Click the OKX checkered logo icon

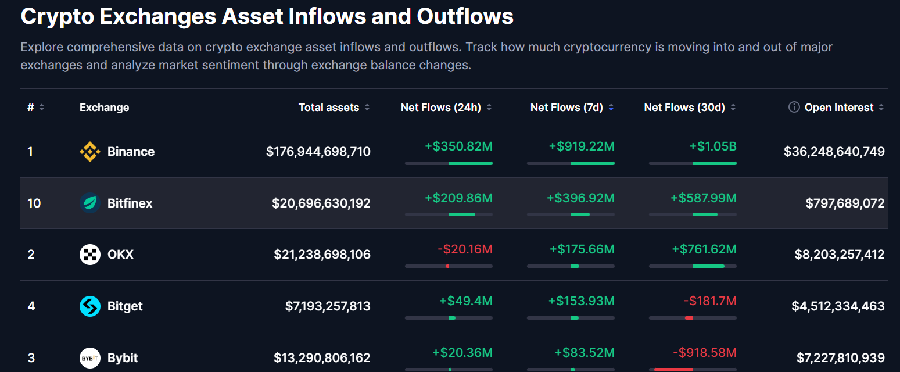point(90,255)
